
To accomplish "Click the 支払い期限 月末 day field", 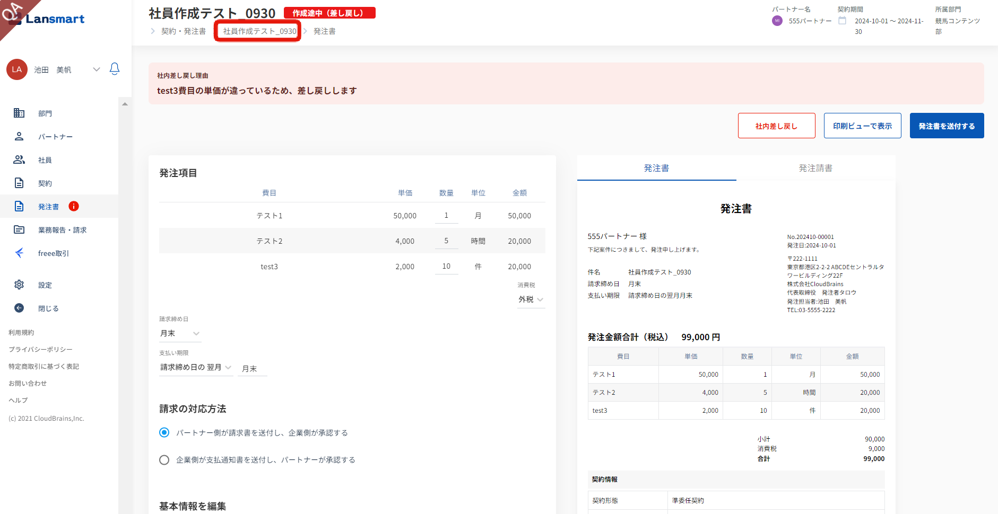I will tap(254, 368).
